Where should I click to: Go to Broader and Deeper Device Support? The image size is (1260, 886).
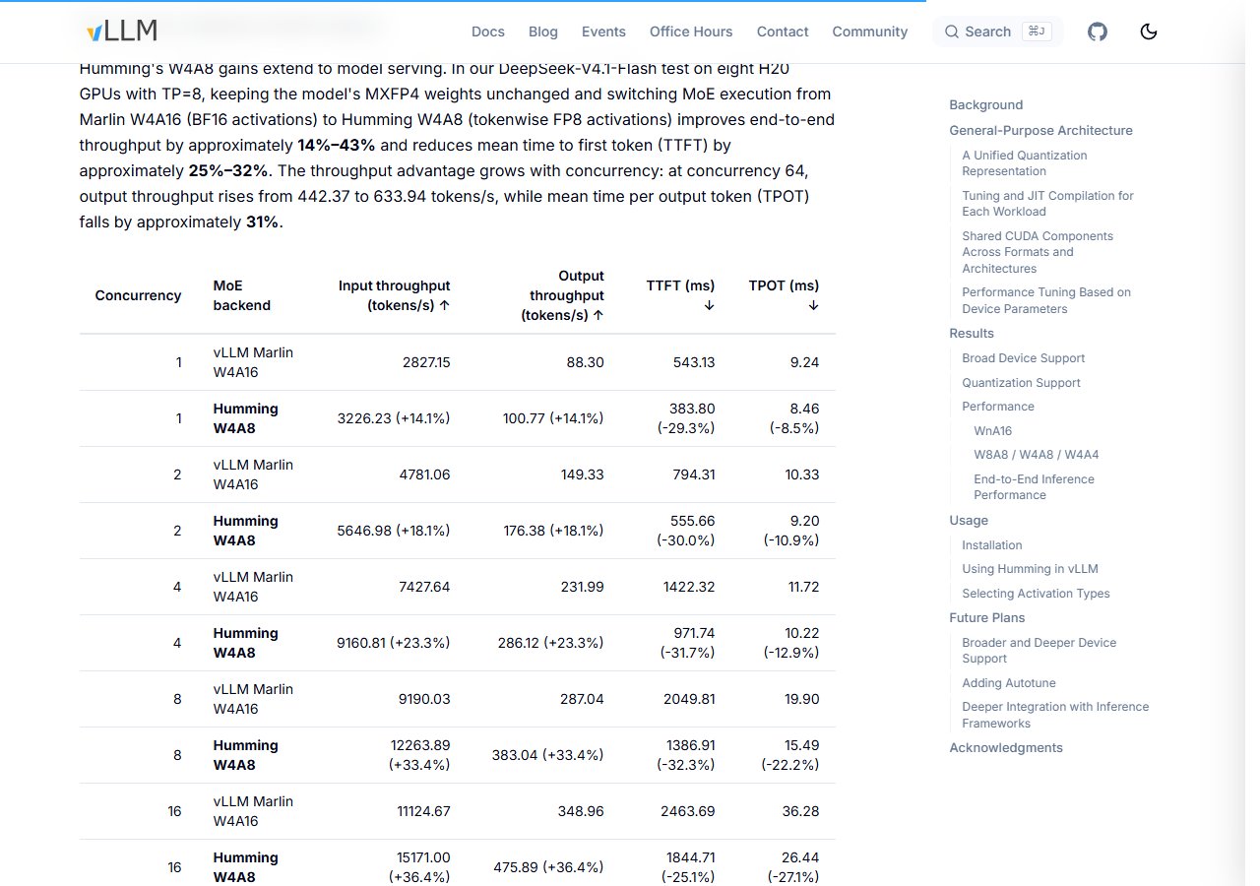click(x=1039, y=651)
